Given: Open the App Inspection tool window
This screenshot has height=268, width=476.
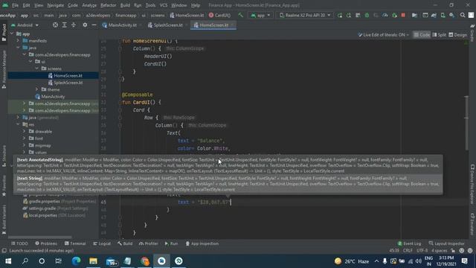Looking at the screenshot, I should point(202,243).
